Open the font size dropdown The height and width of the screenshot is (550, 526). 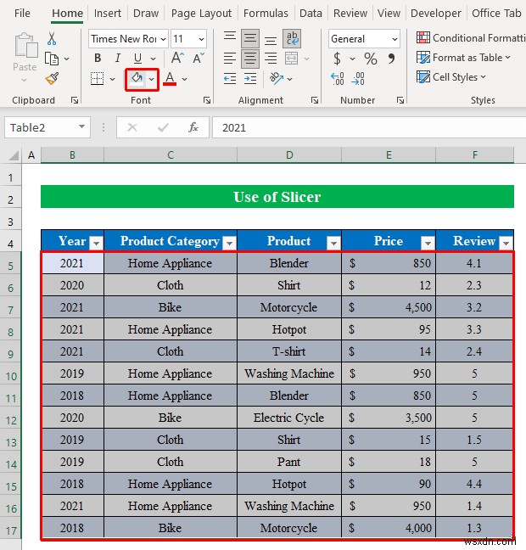201,39
